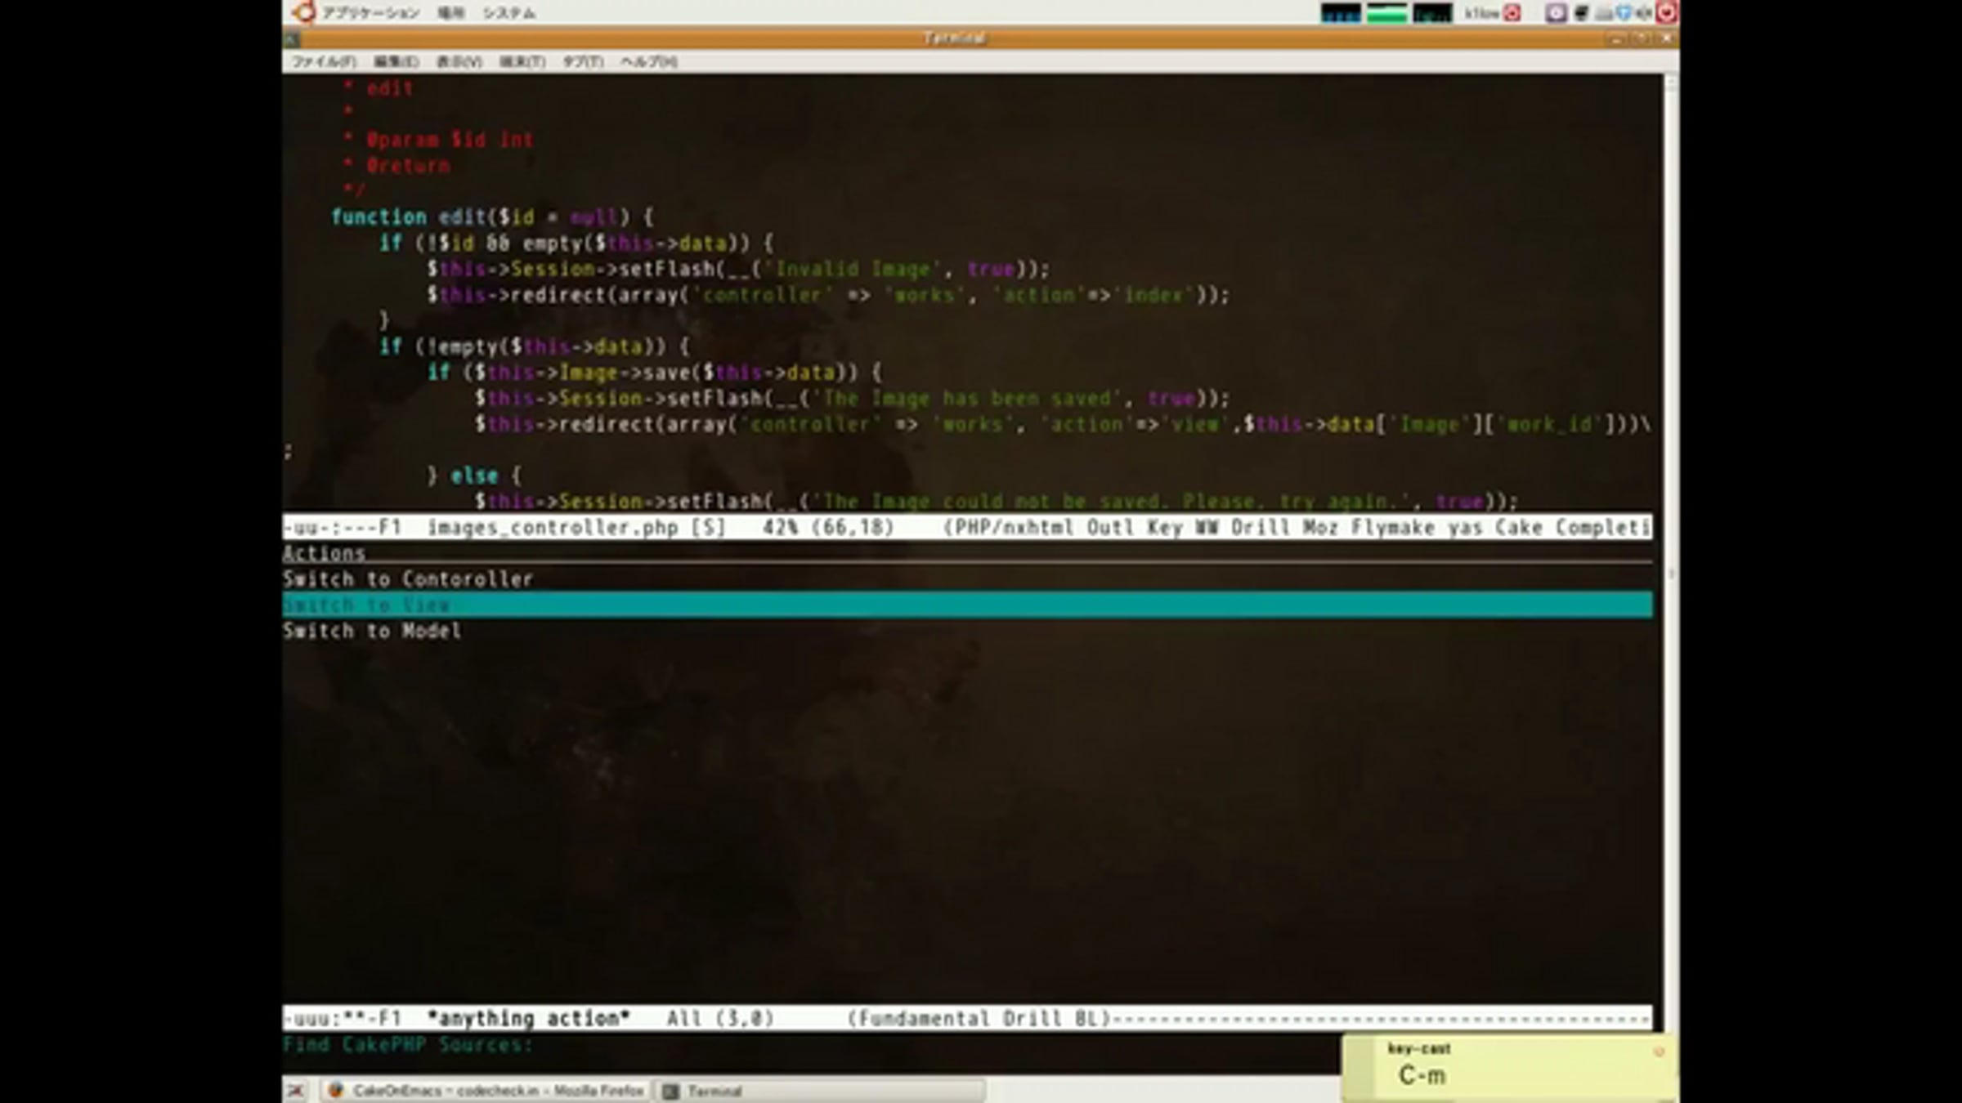
Task: Click the blue system monitor graph applet
Action: pyautogui.click(x=1341, y=13)
